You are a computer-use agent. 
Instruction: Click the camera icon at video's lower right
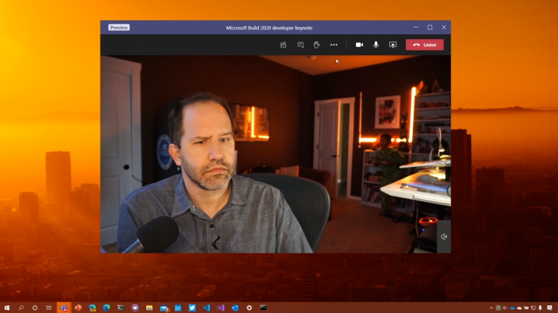(x=444, y=237)
